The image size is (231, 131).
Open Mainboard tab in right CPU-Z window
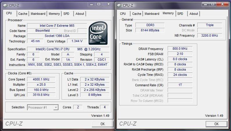tap(152, 14)
